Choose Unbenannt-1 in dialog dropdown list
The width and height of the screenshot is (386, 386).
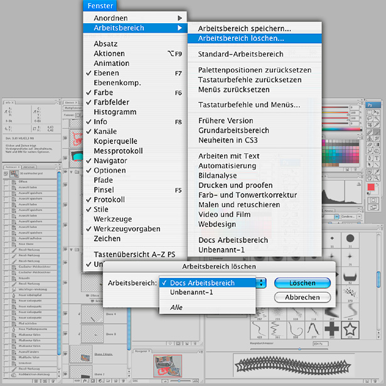[x=207, y=292]
